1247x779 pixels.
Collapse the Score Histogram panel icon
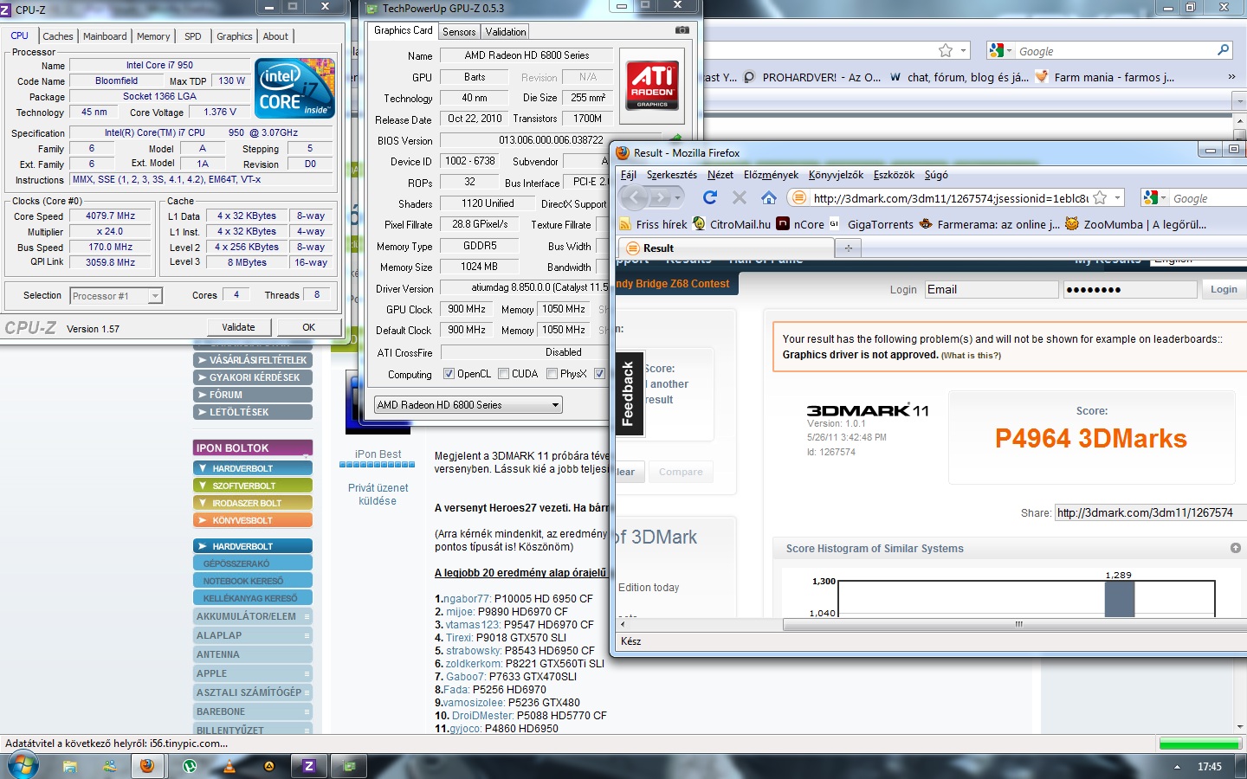[1236, 548]
